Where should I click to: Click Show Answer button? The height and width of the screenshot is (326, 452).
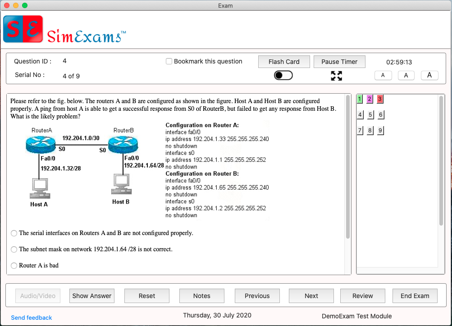92,296
